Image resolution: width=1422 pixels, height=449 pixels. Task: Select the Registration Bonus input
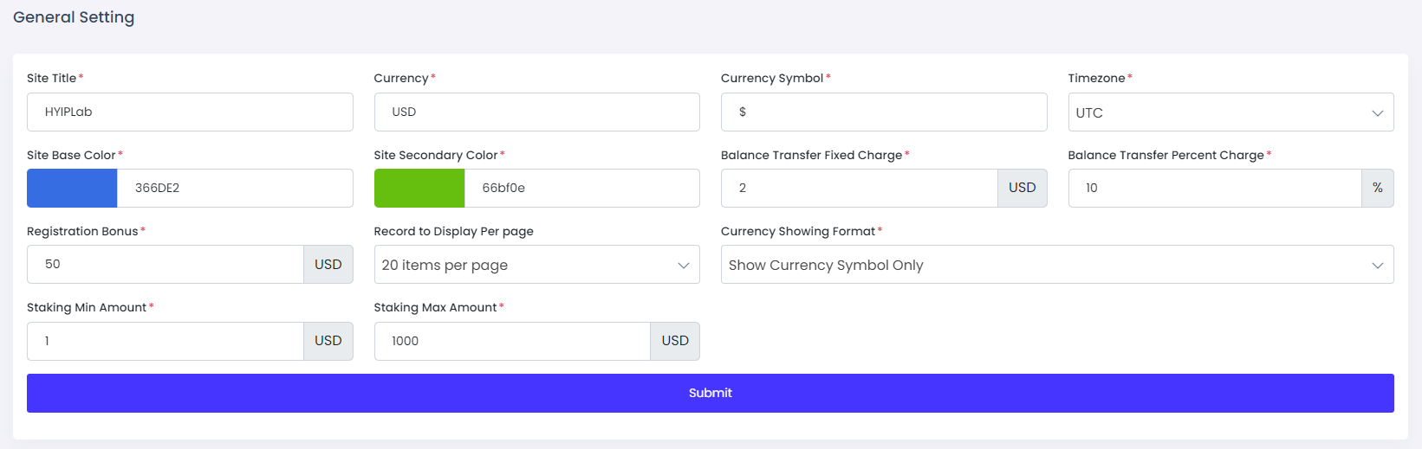pyautogui.click(x=165, y=264)
